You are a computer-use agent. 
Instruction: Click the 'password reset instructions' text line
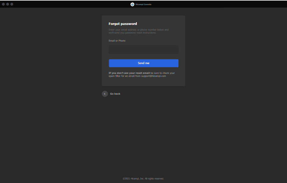pyautogui.click(x=132, y=33)
